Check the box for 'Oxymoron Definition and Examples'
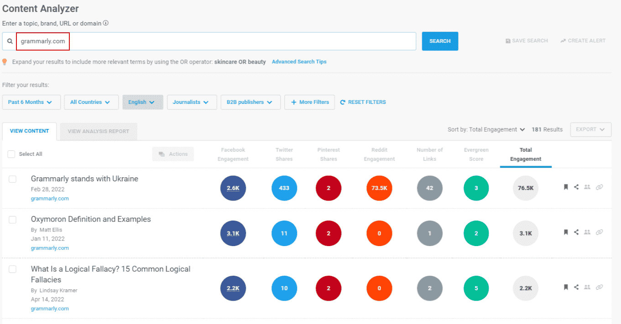Screen dimensions: 621x324 click(12, 220)
